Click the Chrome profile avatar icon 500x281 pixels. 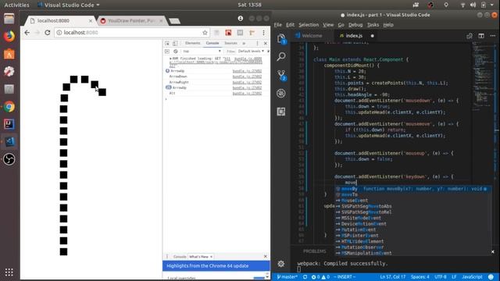point(241,19)
